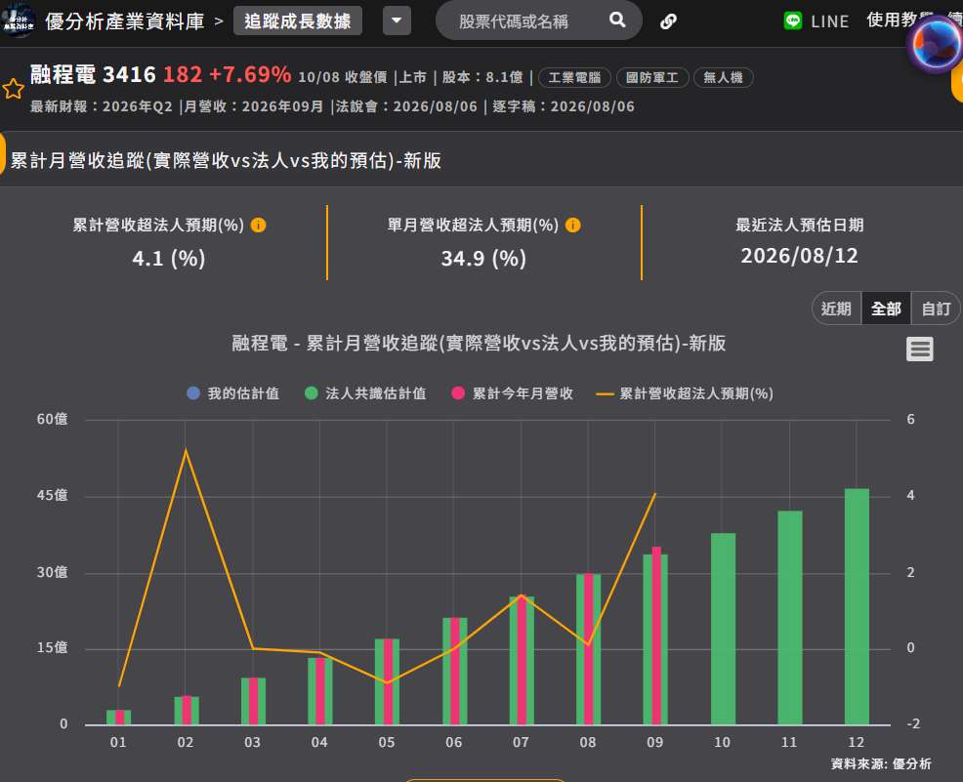This screenshot has width=963, height=782.
Task: Click the 最新財報:2026年Q2 text
Action: tap(102, 106)
